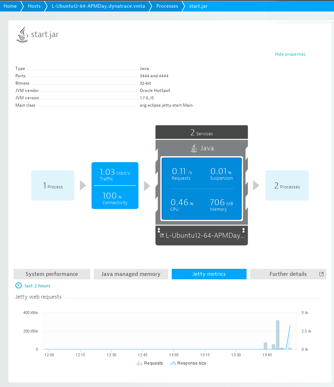
Task: Click the 0.11 /s Requests metric
Action: click(x=182, y=174)
